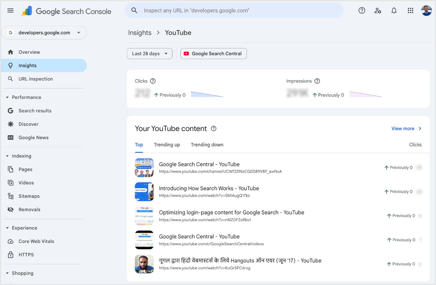
Task: Open the Videos indexing report
Action: [x=26, y=183]
